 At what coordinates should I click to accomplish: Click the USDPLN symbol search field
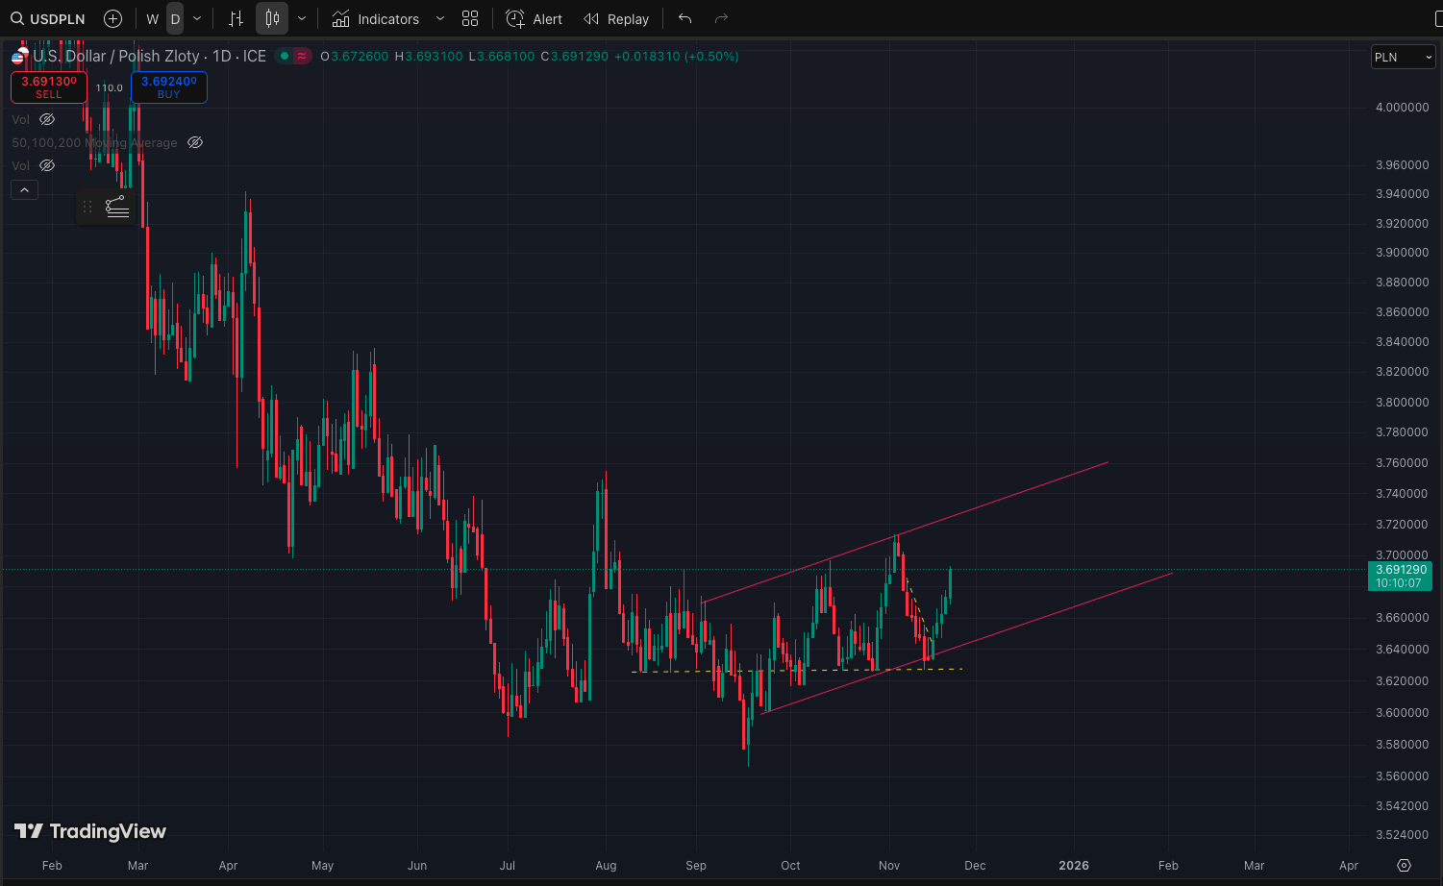(x=48, y=19)
